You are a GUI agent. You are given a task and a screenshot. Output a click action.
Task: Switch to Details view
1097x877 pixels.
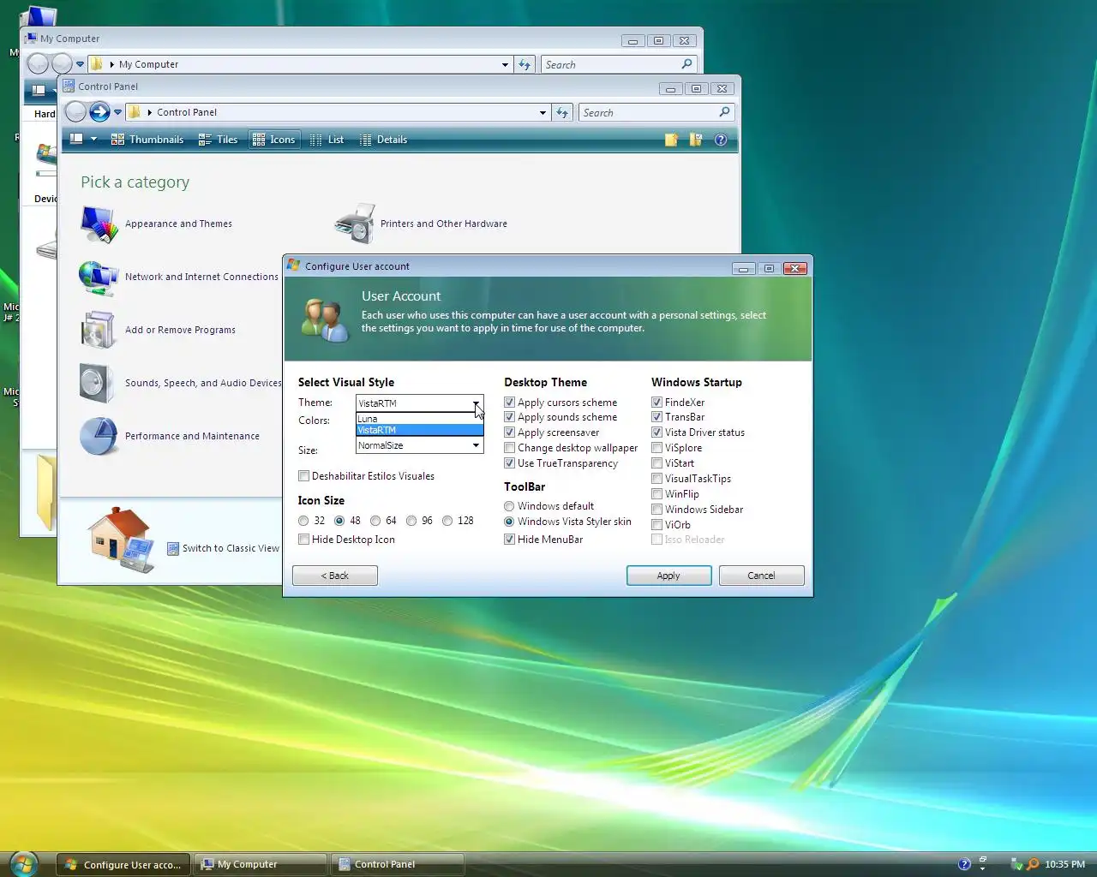point(383,140)
